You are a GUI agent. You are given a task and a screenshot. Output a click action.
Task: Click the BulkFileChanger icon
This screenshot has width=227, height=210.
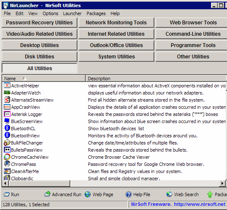(x=7, y=143)
